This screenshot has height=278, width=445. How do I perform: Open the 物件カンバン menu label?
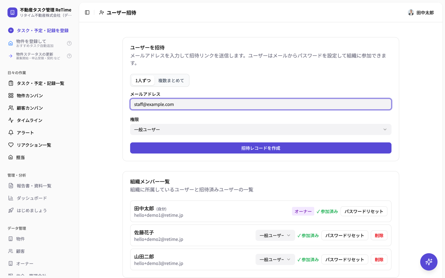tap(30, 95)
